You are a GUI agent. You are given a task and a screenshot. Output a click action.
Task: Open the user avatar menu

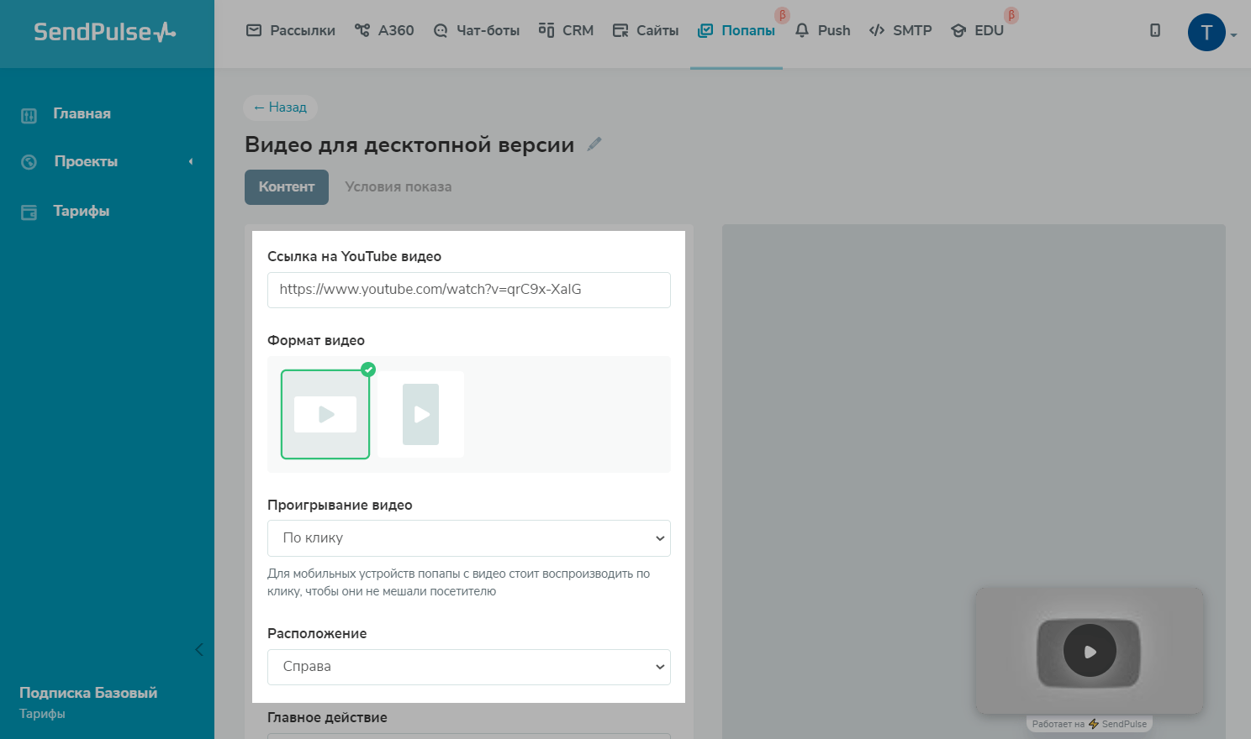[x=1207, y=33]
